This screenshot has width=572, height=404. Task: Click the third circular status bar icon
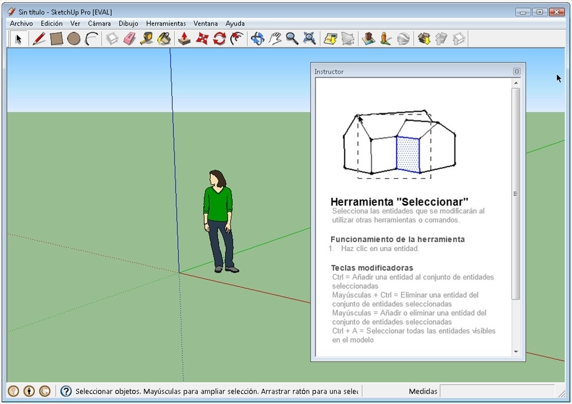[x=45, y=391]
